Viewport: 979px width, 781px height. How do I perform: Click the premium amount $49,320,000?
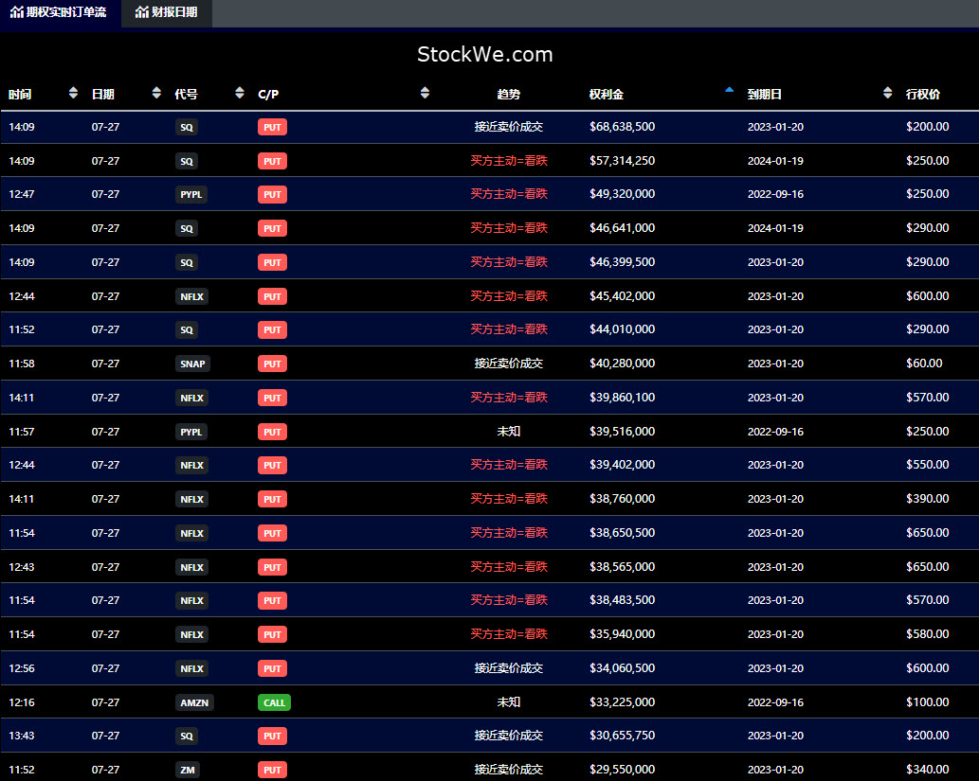(x=622, y=194)
